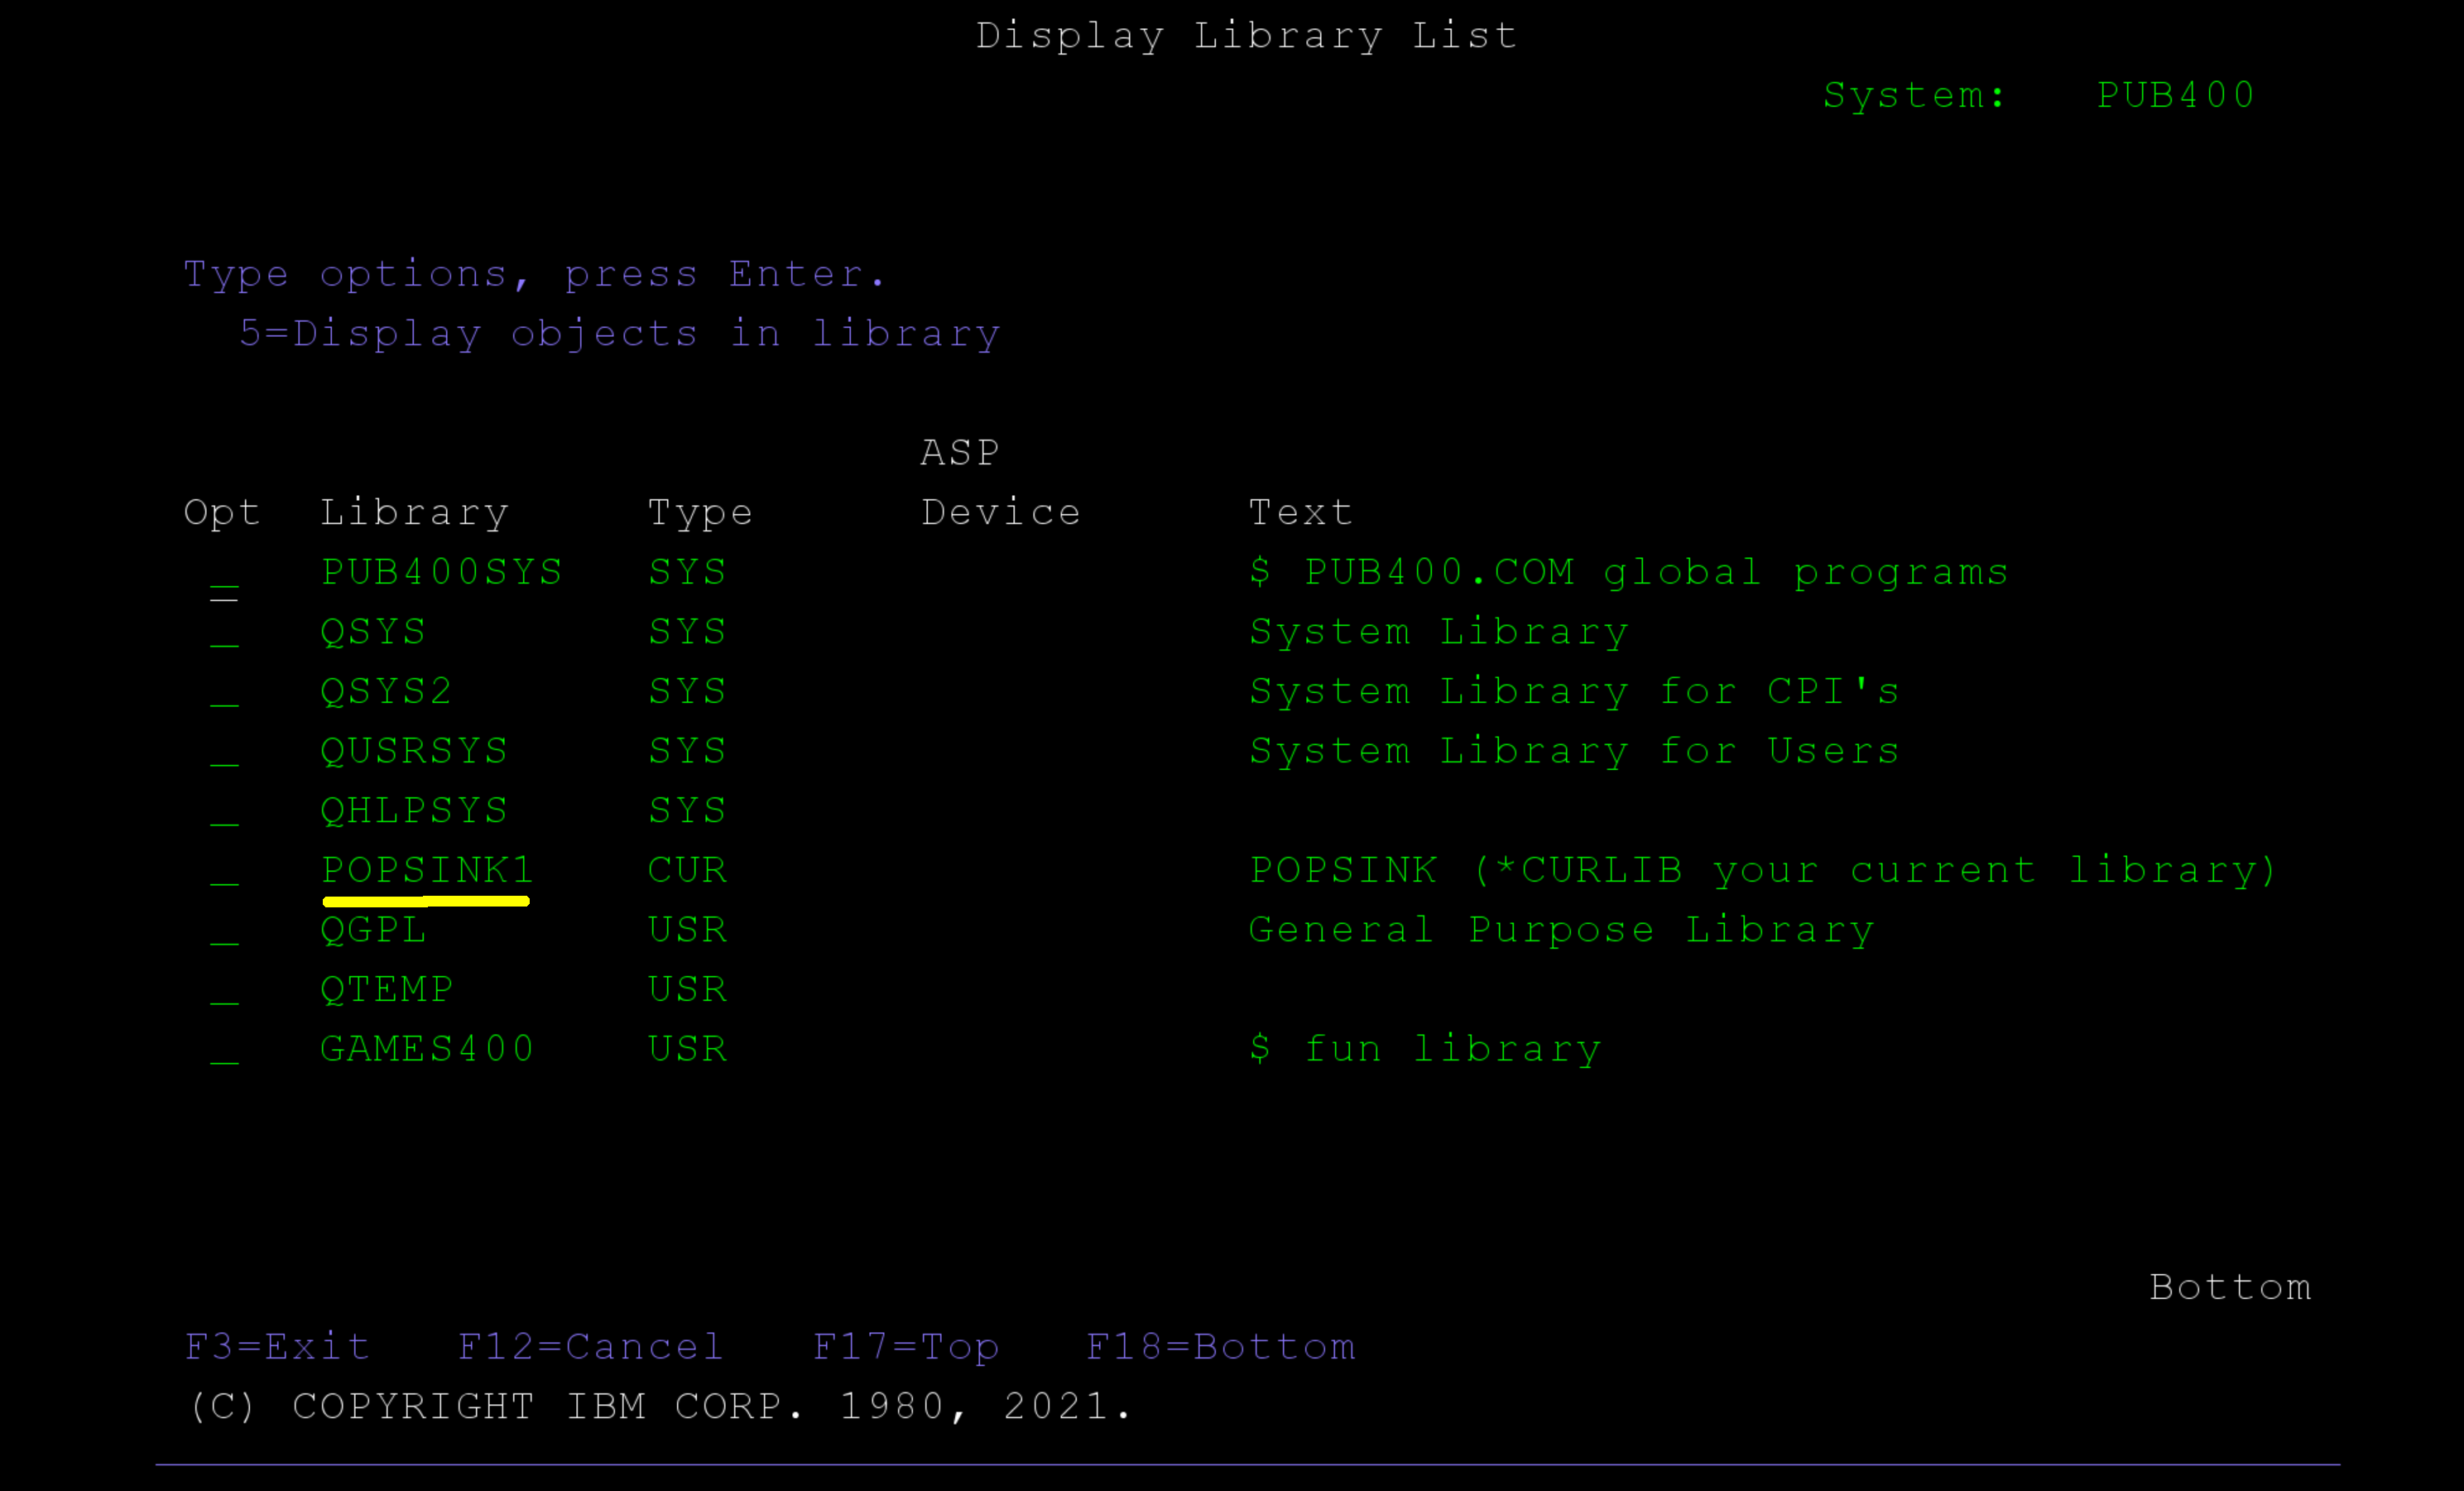Click the Bottom list position indicator
Screen dimensions: 2464x1491
tap(2230, 1287)
